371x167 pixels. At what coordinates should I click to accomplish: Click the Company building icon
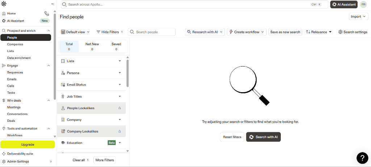coord(63,120)
